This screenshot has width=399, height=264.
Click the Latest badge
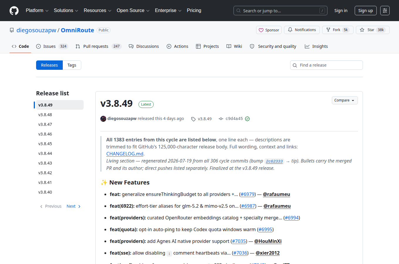[146, 104]
